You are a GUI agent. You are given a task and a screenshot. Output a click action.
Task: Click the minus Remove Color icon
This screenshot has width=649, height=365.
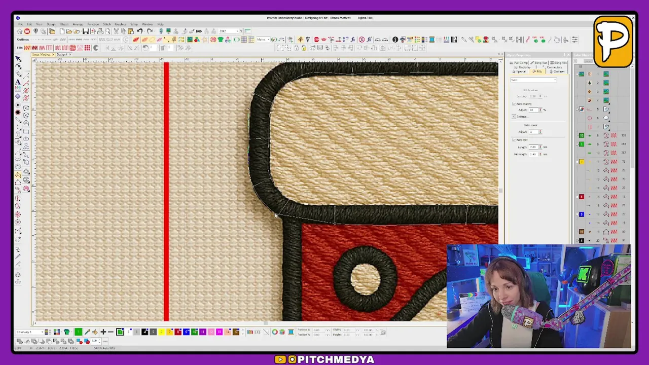coord(111,332)
